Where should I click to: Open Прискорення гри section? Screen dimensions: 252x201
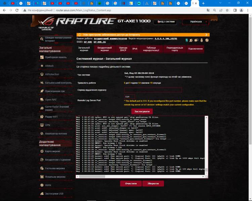(55, 91)
